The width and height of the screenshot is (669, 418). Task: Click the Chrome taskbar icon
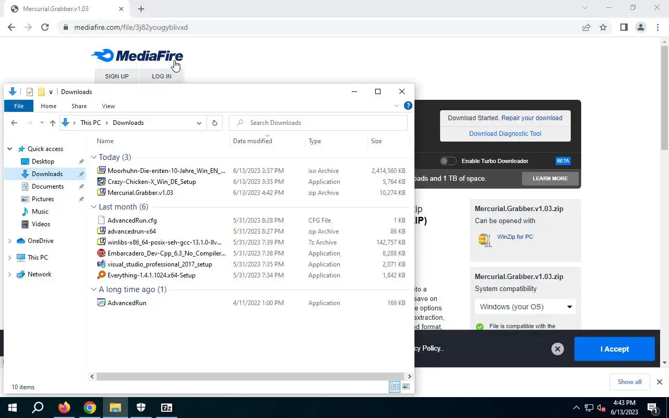tap(90, 408)
